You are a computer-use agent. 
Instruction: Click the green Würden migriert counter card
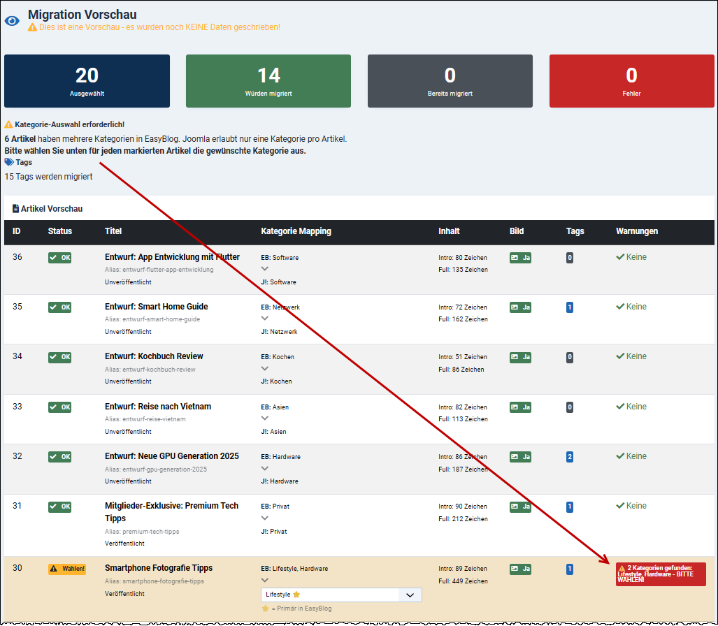268,80
